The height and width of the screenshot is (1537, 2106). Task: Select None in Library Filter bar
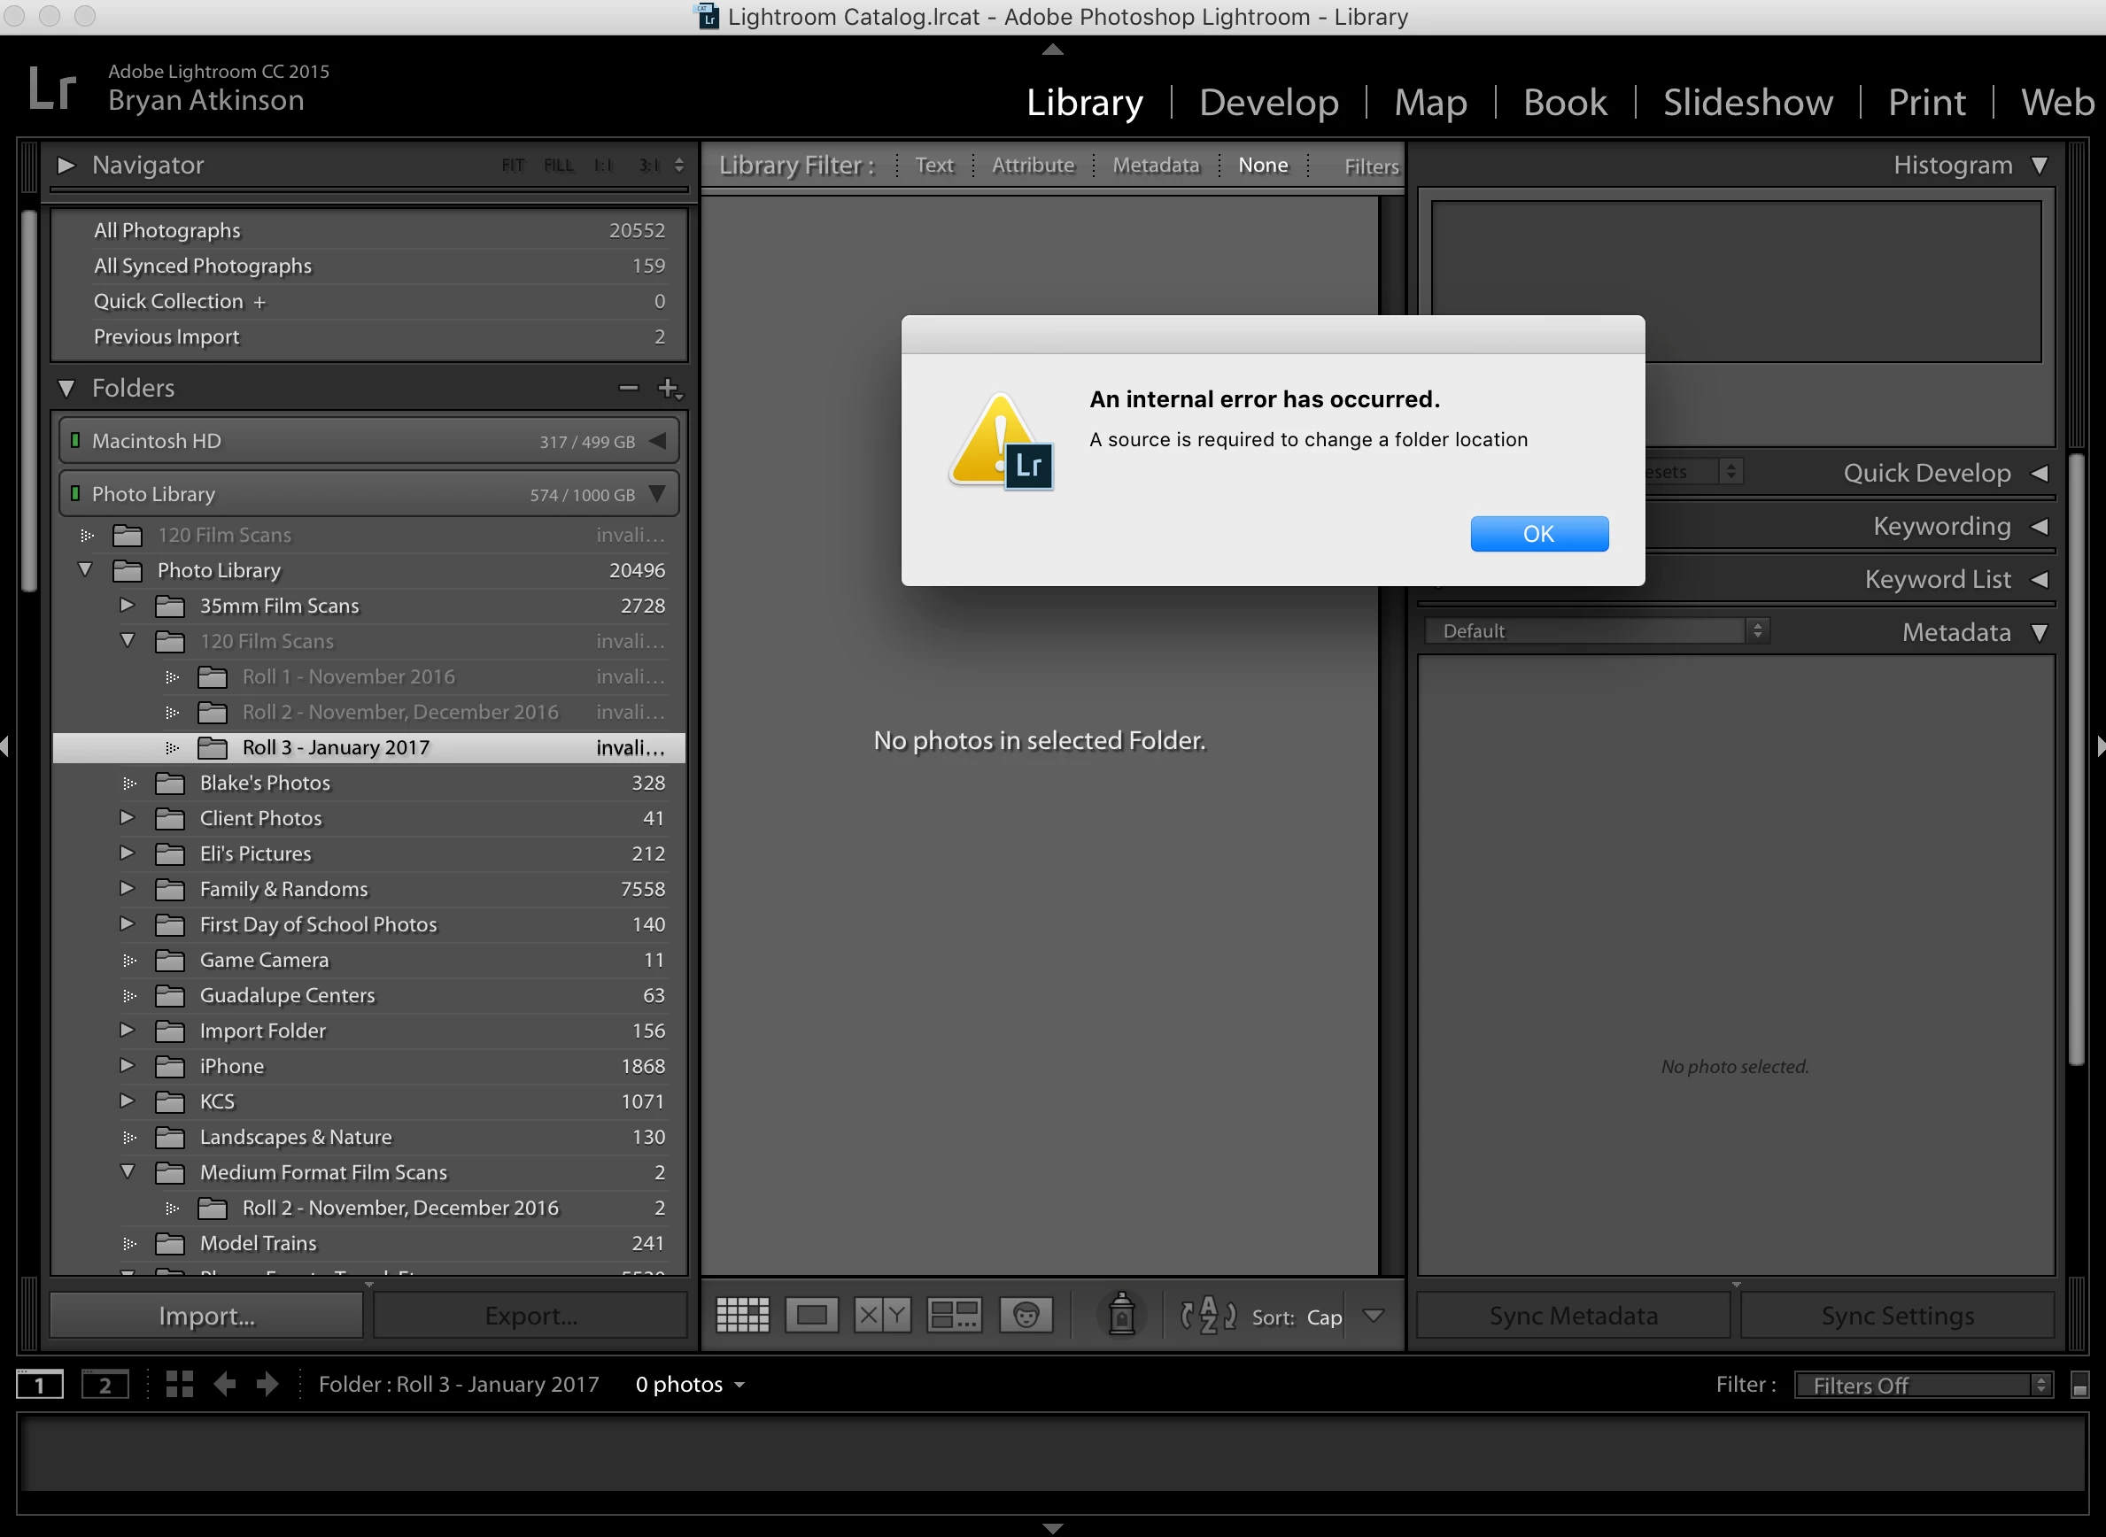point(1262,166)
